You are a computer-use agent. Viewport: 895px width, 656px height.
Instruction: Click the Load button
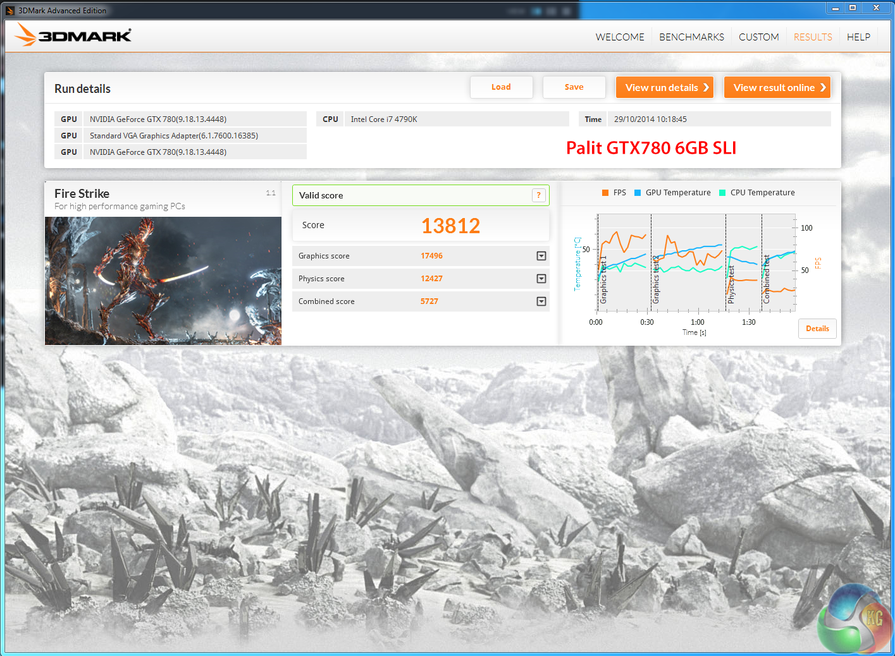pos(501,87)
